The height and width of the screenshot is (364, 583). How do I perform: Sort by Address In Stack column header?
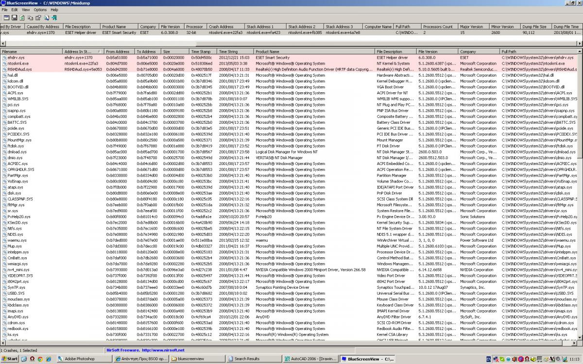pyautogui.click(x=84, y=51)
